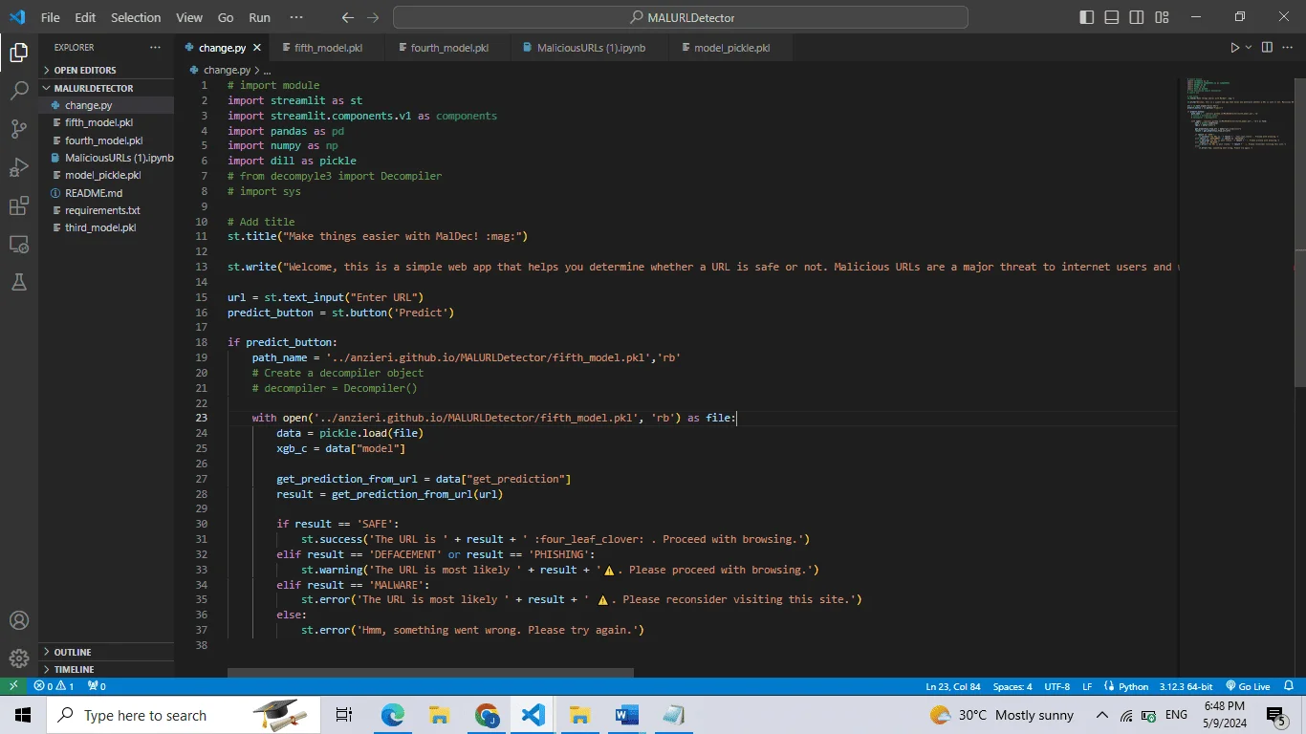Toggle the Primary Side Bar visibility
Screen dimensions: 1306x734
1086,17
